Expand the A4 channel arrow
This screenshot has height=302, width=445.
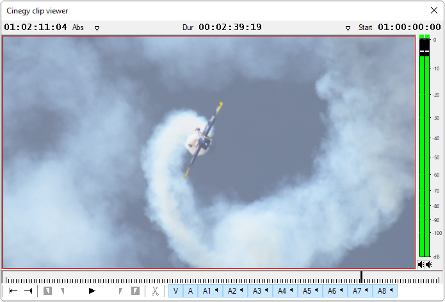291,291
